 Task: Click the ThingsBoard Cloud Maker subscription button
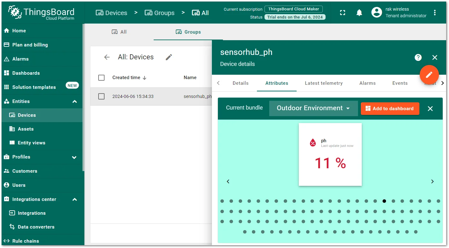point(293,9)
